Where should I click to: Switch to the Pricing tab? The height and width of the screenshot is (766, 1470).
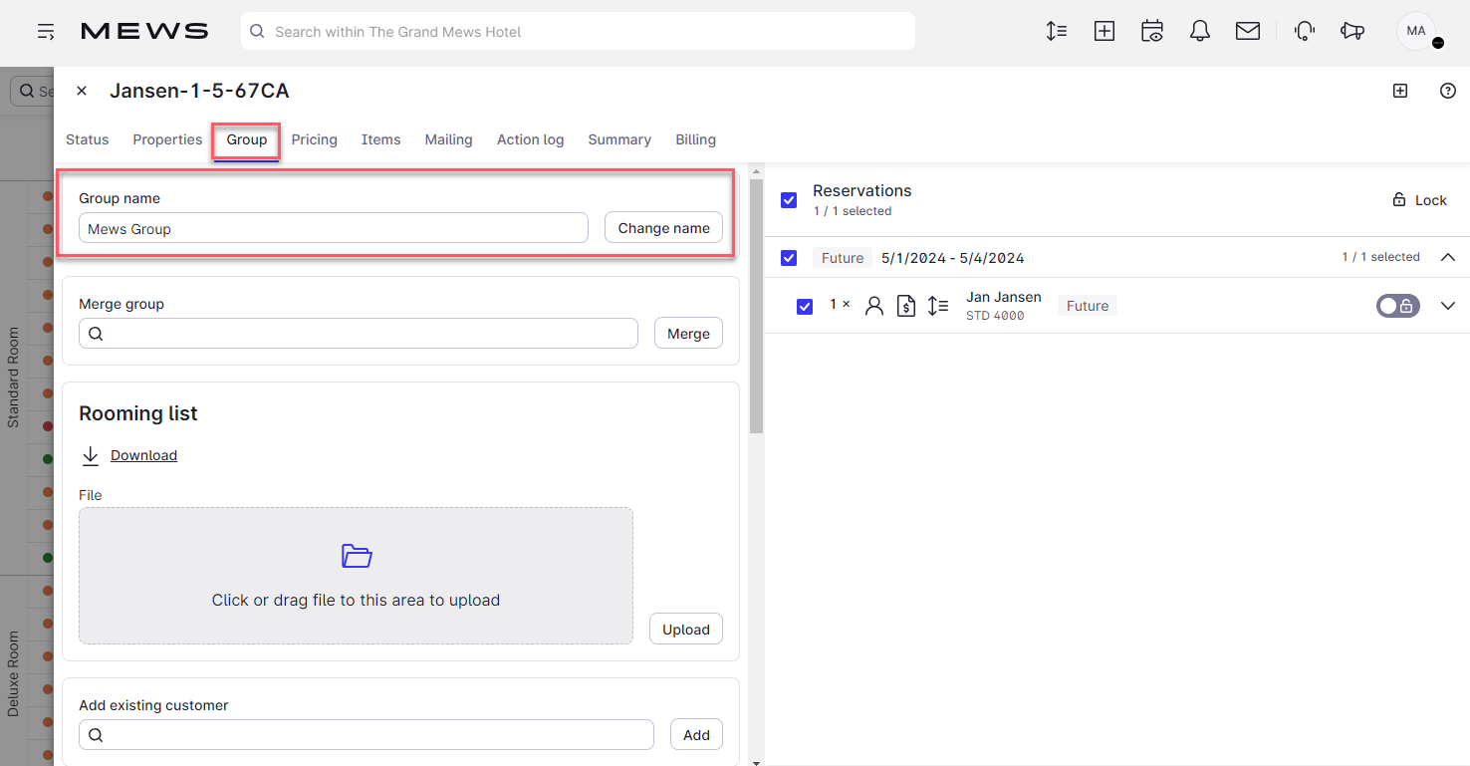tap(314, 139)
